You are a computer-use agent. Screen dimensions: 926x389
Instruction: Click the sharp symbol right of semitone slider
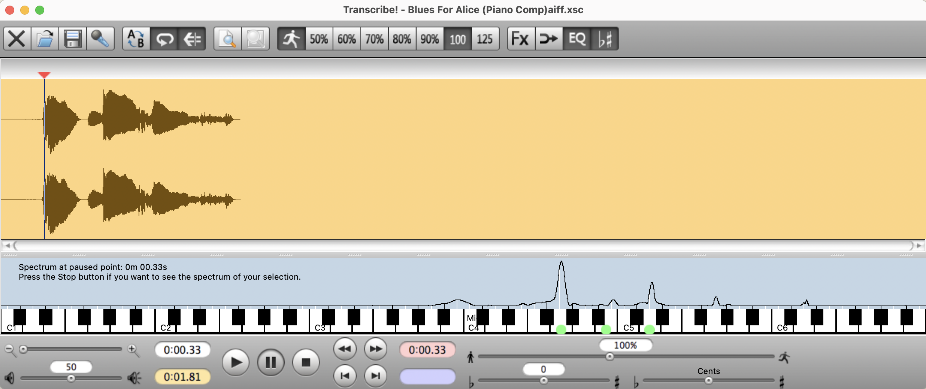617,382
